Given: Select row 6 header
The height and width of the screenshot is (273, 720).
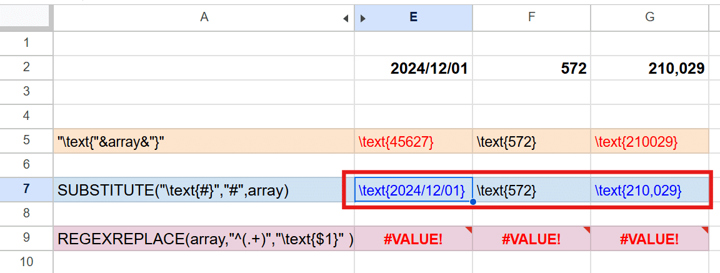Looking at the screenshot, I should click(27, 165).
